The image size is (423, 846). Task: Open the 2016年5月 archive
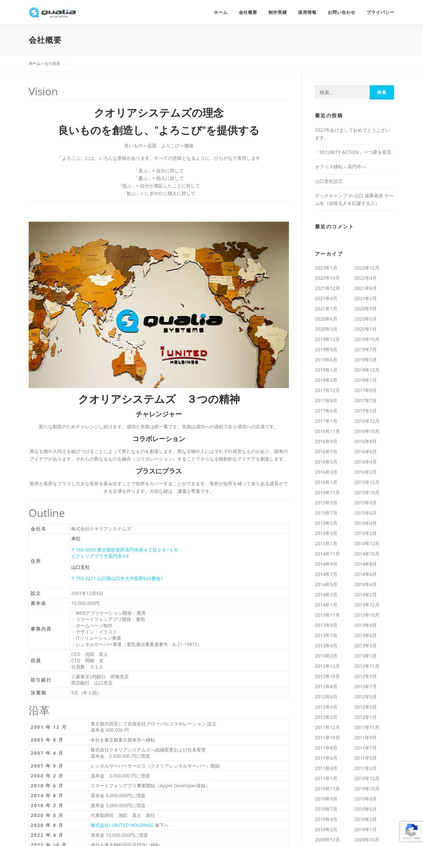click(326, 462)
